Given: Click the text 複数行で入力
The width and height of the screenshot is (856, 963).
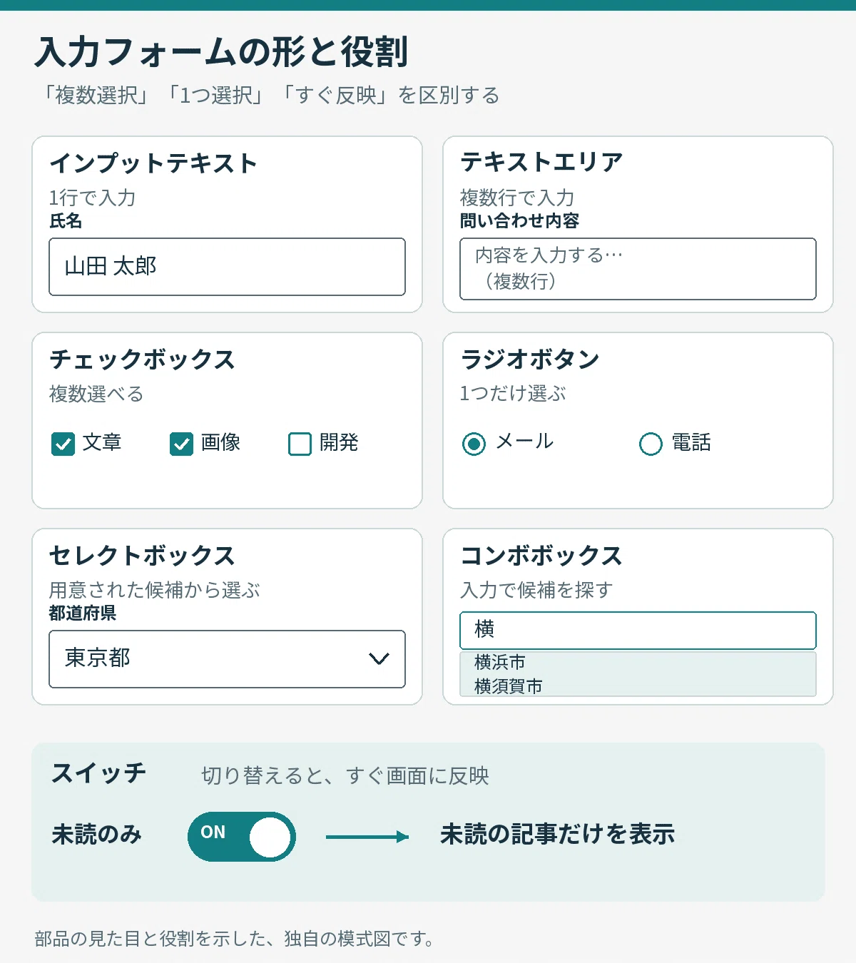Looking at the screenshot, I should (x=517, y=197).
